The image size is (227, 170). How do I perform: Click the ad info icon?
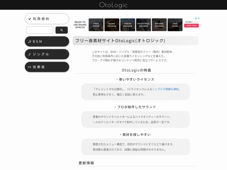(196, 18)
